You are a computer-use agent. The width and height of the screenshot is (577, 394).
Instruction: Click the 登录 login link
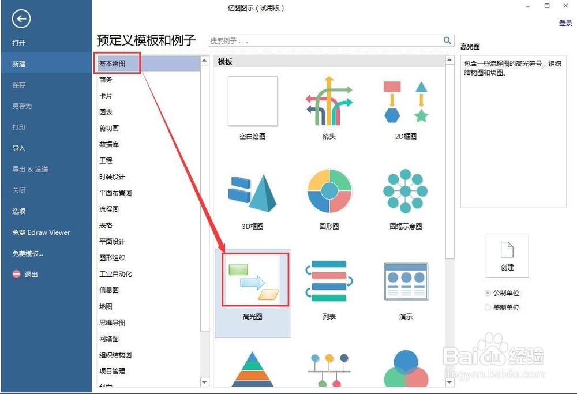coord(565,23)
